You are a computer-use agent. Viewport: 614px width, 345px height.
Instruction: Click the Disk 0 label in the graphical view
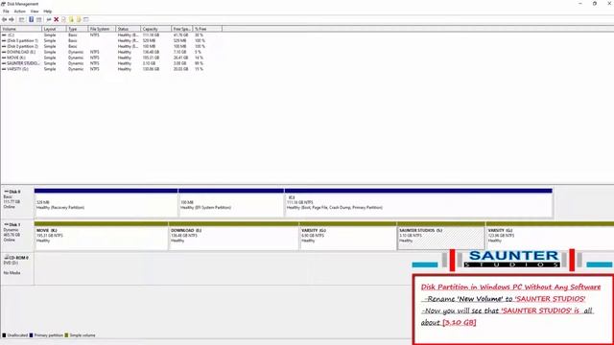tap(14, 192)
